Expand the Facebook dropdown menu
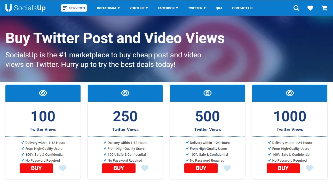This screenshot has width=333, height=184. click(168, 8)
